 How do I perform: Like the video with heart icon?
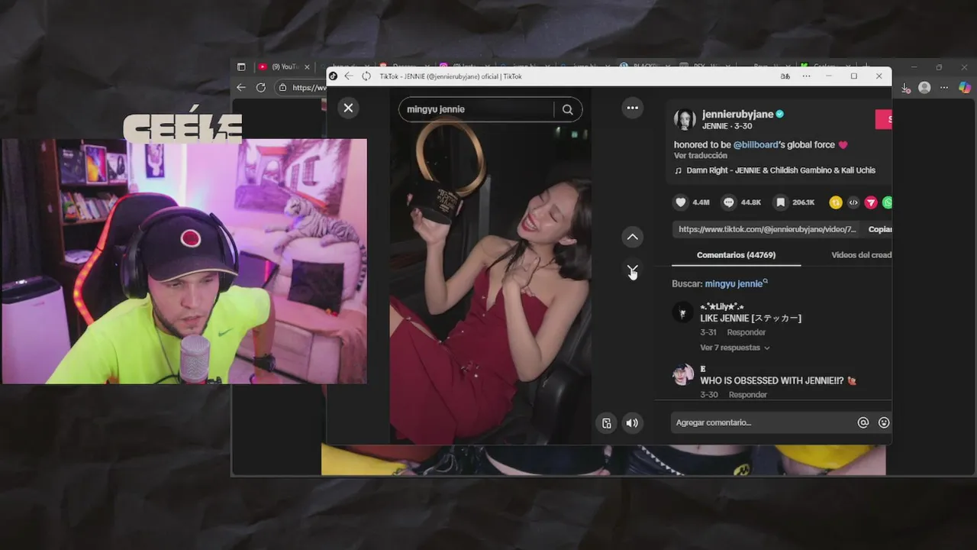tap(680, 202)
